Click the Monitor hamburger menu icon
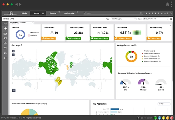175x120 pixels. coord(43,13)
